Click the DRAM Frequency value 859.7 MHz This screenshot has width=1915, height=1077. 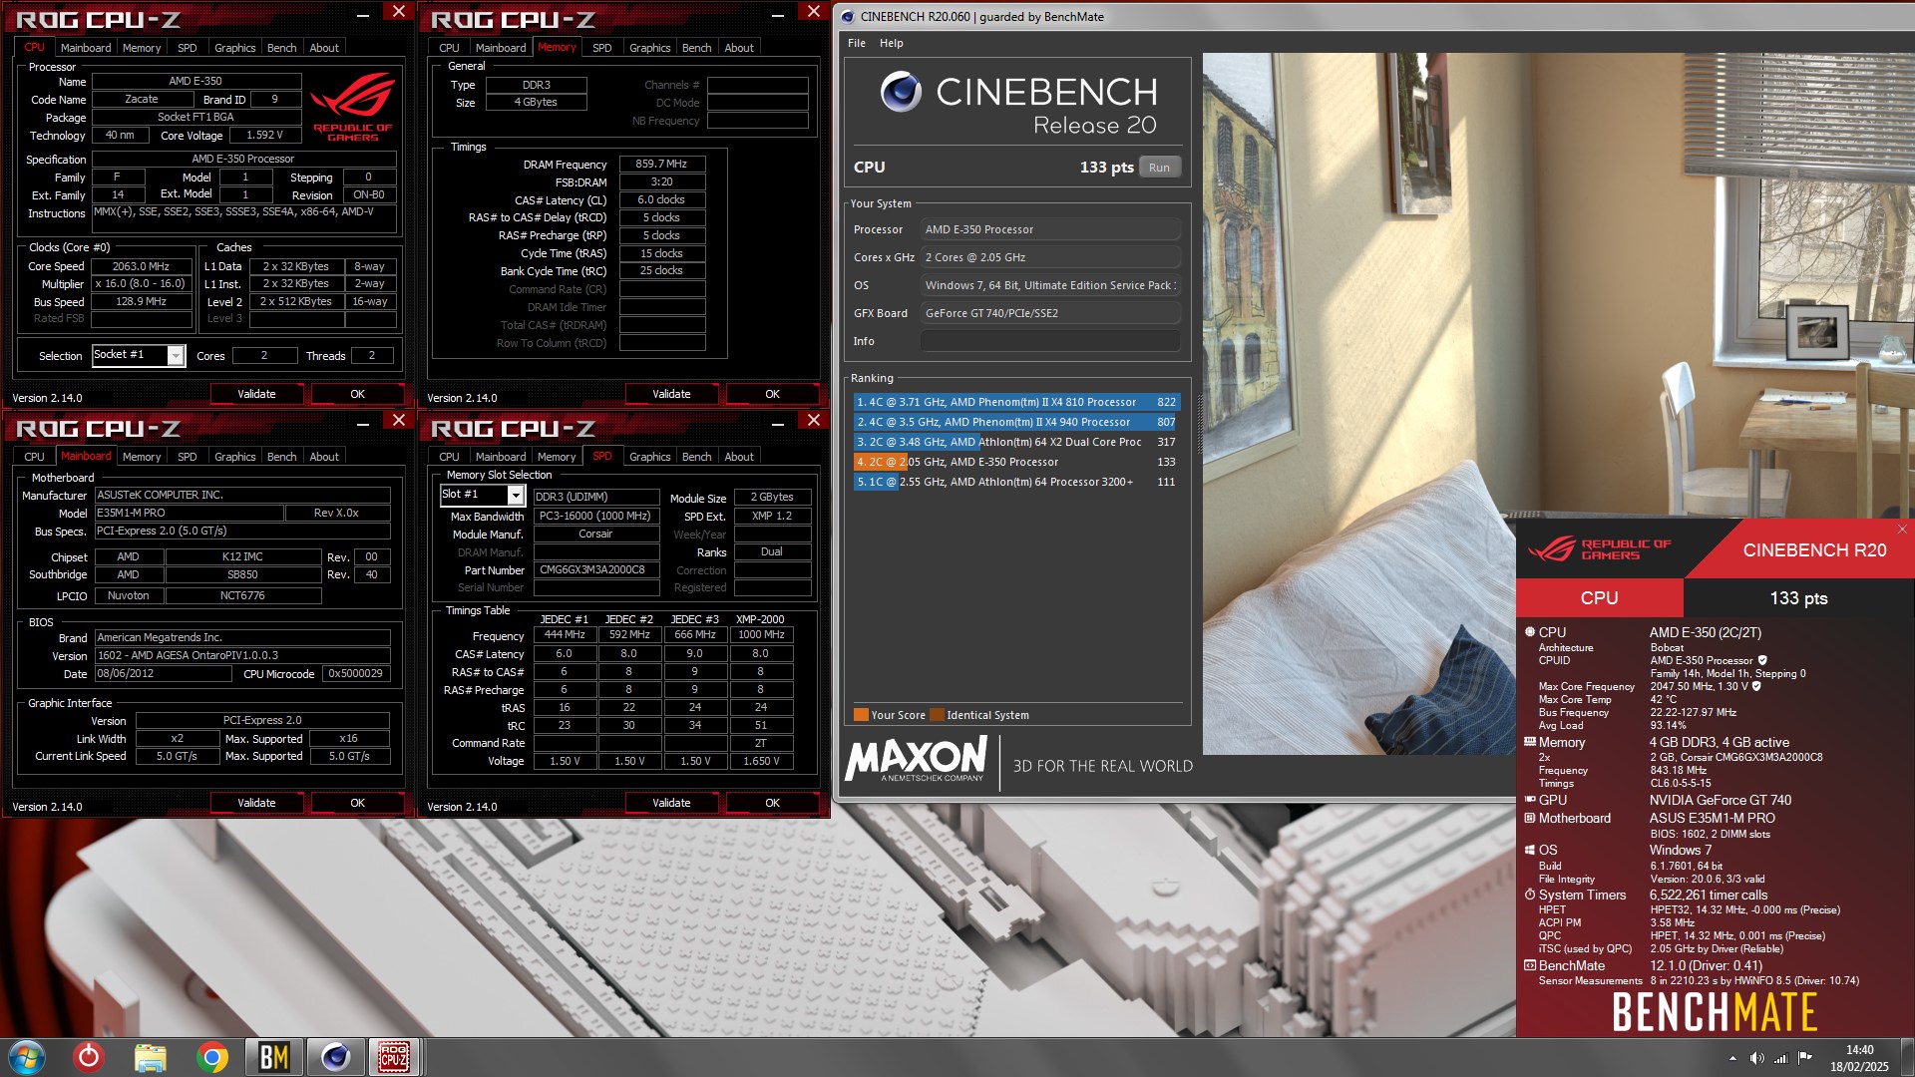coord(661,165)
